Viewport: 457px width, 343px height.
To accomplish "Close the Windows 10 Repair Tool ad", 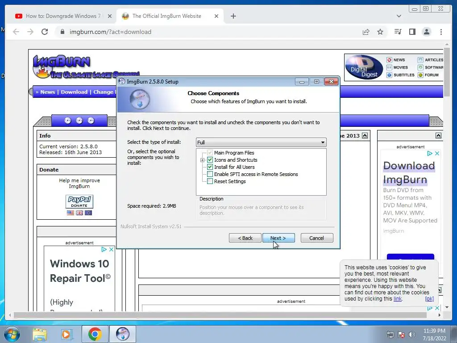I will point(111,249).
